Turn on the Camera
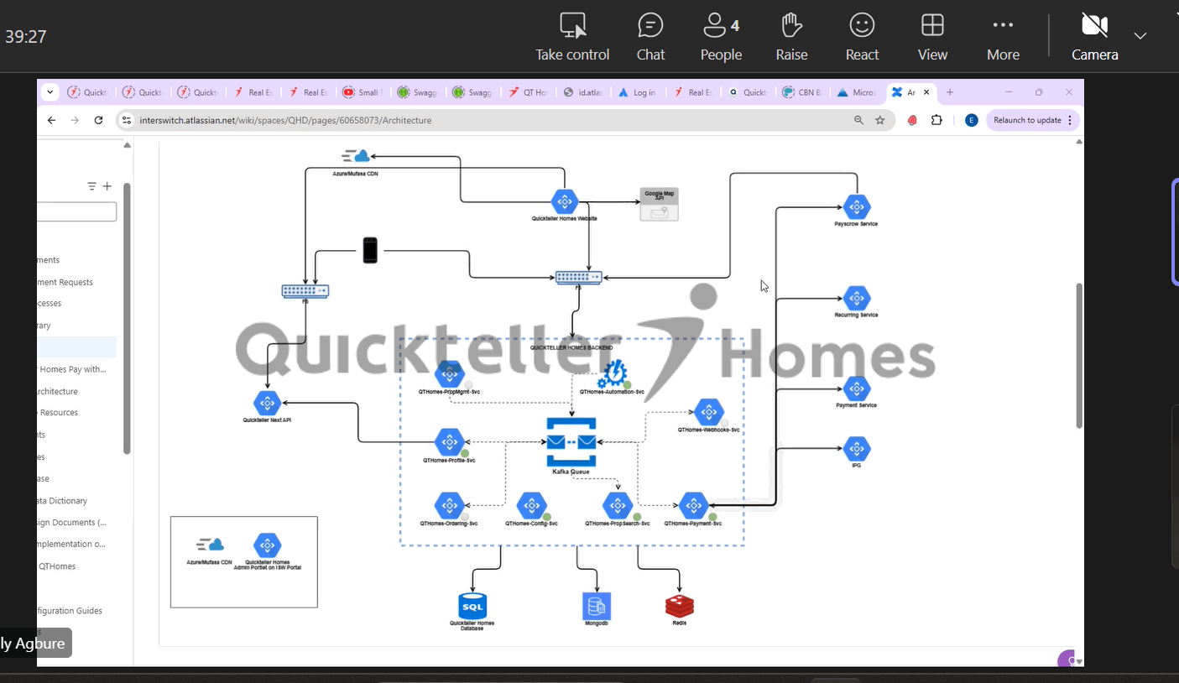The width and height of the screenshot is (1179, 683). point(1094,37)
